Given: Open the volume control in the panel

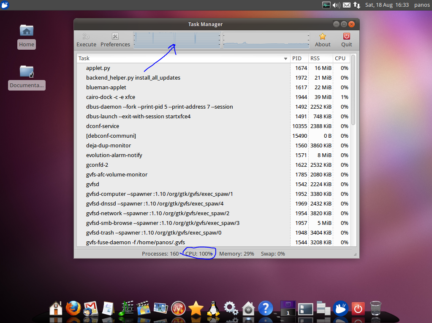Looking at the screenshot, I should tap(336, 5).
